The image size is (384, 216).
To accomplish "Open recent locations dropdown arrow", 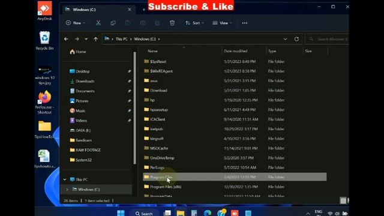I will [86, 39].
